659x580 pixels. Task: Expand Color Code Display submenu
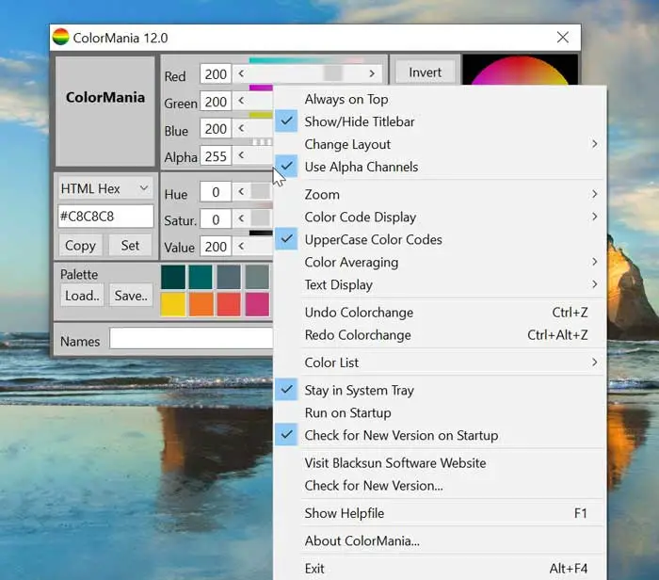click(440, 217)
